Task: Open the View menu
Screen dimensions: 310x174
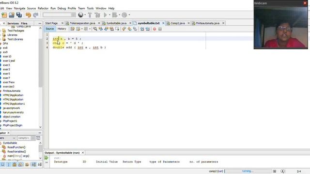Action: tap(9, 8)
